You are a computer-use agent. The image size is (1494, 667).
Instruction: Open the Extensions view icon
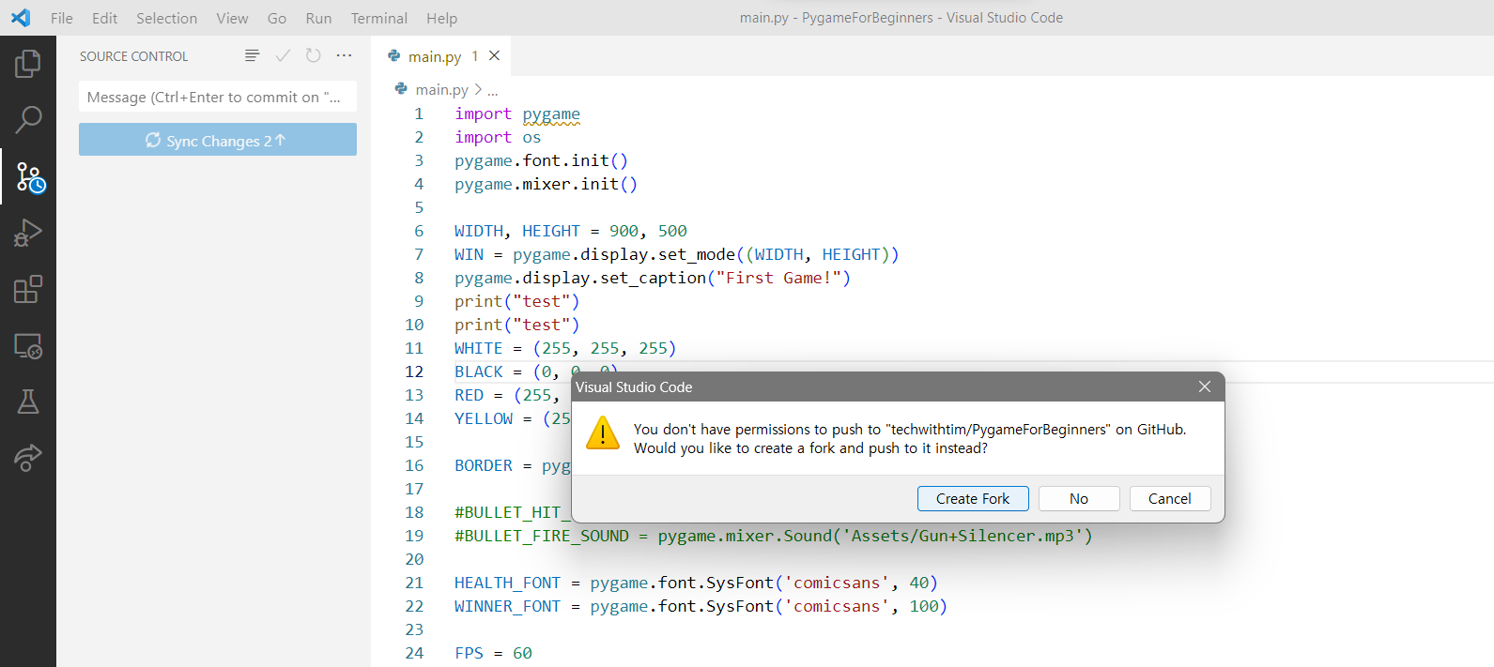tap(28, 289)
